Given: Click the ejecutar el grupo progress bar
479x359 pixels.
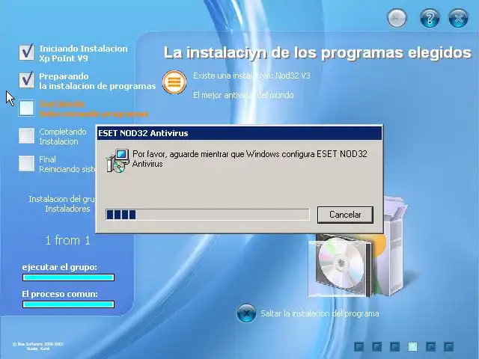Looking at the screenshot, I should point(68,277).
